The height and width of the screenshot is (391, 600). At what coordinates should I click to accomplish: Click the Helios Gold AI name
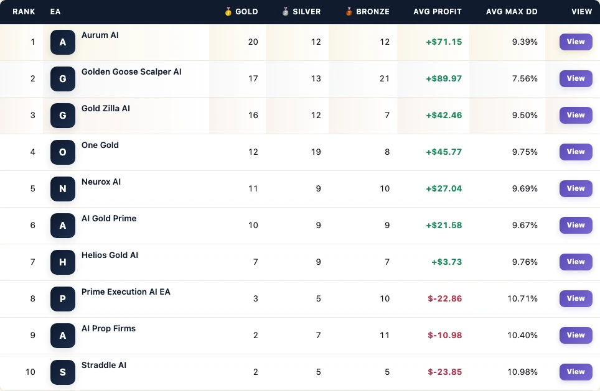pyautogui.click(x=110, y=255)
